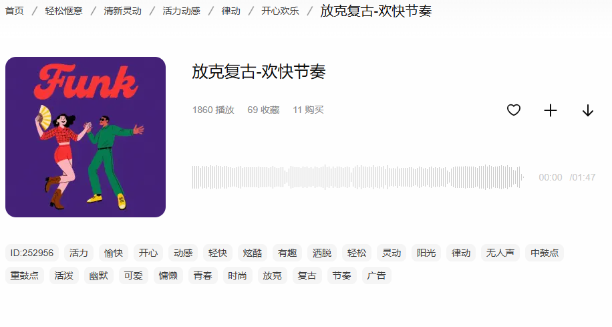Open the 轻松惬意 breadcrumb link
The width and height of the screenshot is (612, 327).
pyautogui.click(x=63, y=11)
